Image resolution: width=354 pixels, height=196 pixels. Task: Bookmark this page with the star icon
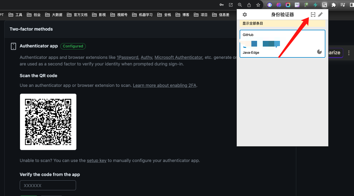[258, 5]
